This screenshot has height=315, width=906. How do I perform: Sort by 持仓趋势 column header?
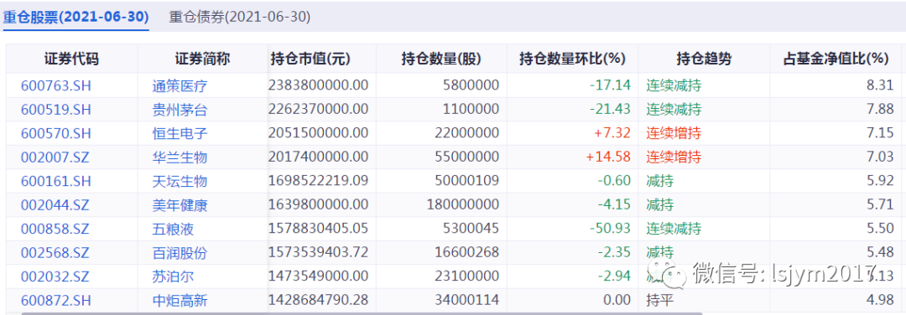705,59
